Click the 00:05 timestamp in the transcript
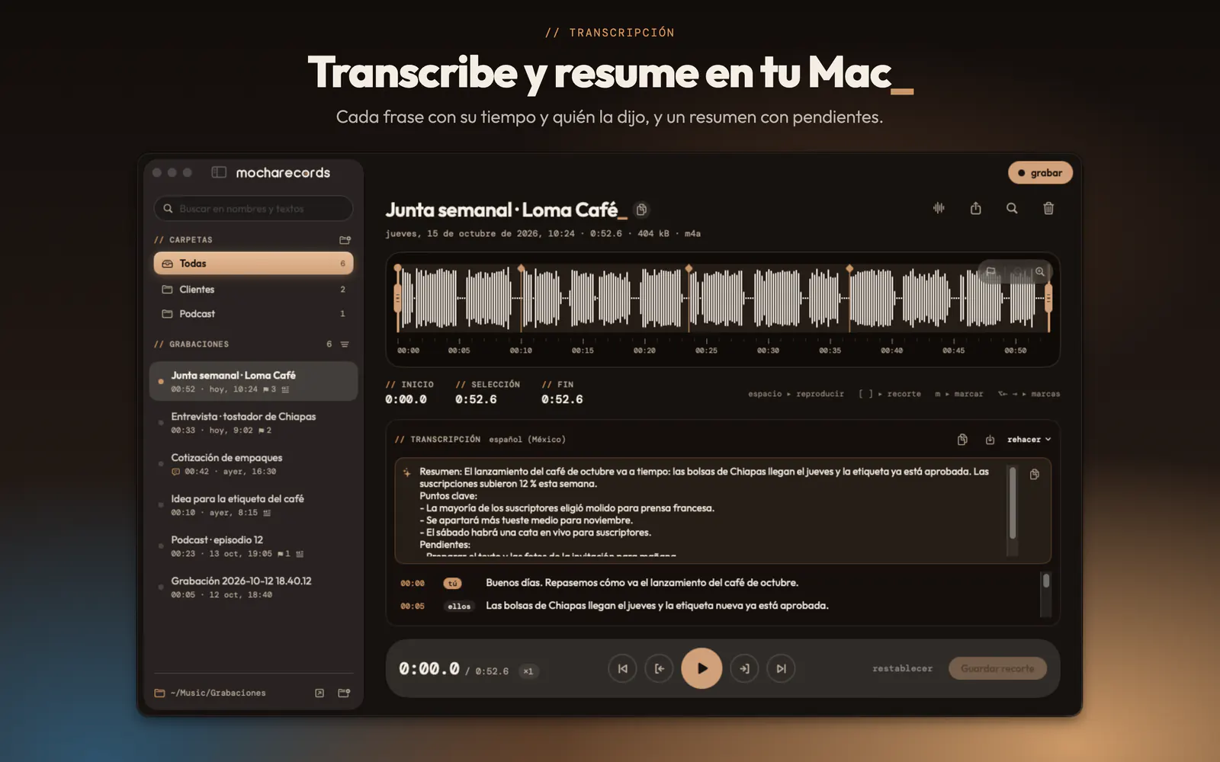Screen dimensions: 1220x762 point(413,607)
